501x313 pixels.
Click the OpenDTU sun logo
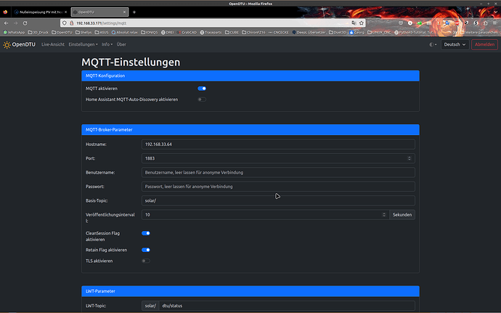point(7,45)
